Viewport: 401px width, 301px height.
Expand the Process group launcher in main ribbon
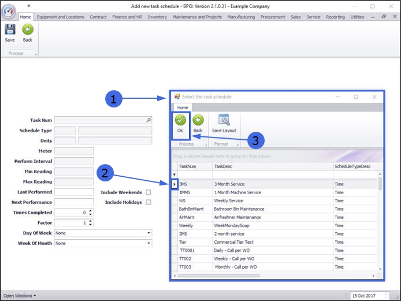[36, 54]
